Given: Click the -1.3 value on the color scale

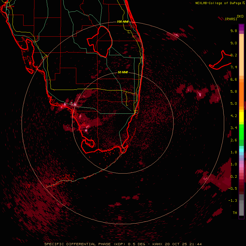Looking at the screenshot, I should coord(233,201).
